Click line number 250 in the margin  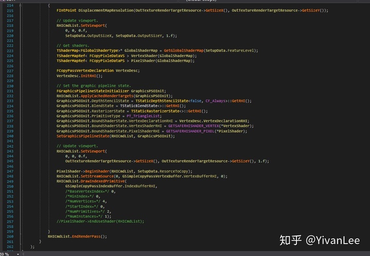(x=10, y=186)
